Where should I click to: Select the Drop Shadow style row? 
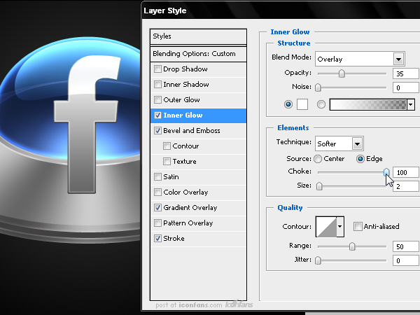coord(198,69)
